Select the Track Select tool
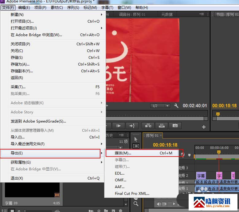 pos(136,146)
